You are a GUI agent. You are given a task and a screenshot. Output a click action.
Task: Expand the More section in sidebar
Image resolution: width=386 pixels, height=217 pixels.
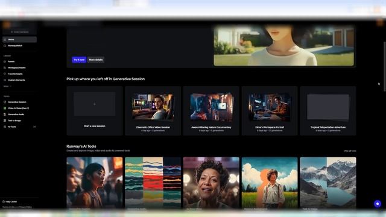pyautogui.click(x=7, y=86)
